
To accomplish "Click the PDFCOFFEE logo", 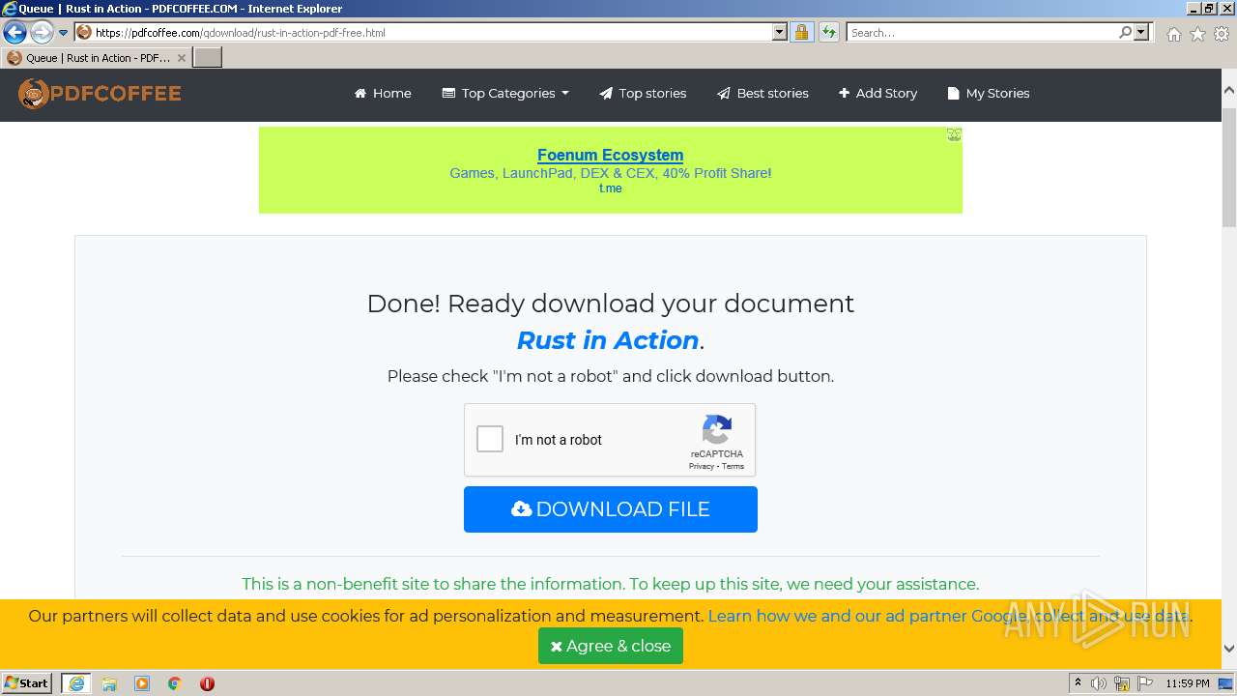I will tap(100, 94).
